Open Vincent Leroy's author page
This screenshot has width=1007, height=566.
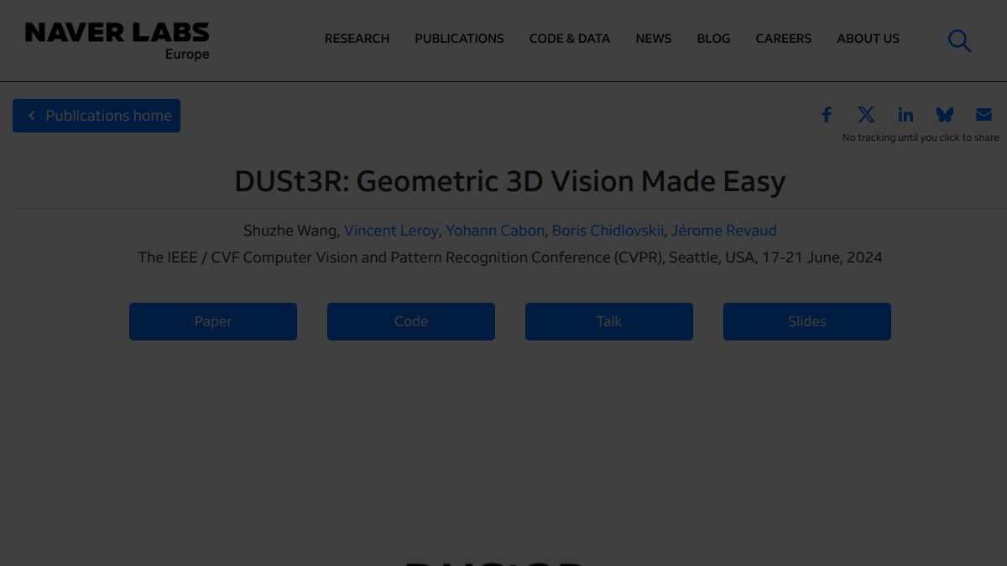pos(391,231)
